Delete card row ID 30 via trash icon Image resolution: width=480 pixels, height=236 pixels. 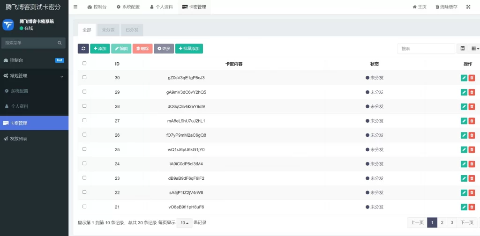point(472,78)
